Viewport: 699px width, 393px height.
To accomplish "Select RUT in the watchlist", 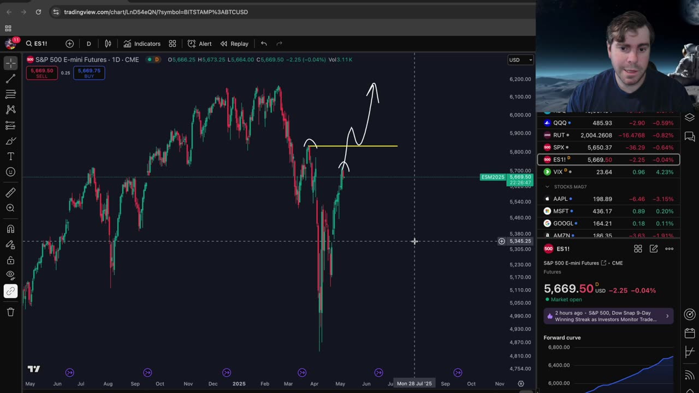I will click(x=608, y=135).
